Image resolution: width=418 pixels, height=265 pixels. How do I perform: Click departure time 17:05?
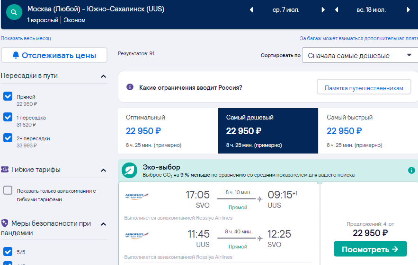pyautogui.click(x=197, y=195)
